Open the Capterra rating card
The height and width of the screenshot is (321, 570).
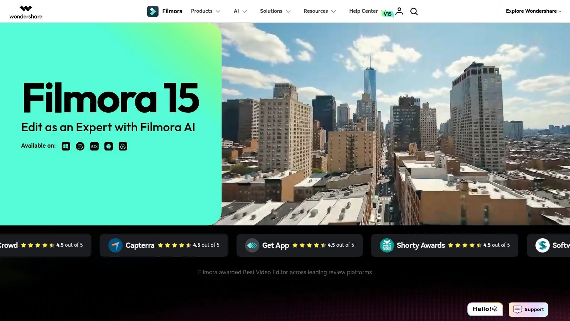click(x=164, y=245)
